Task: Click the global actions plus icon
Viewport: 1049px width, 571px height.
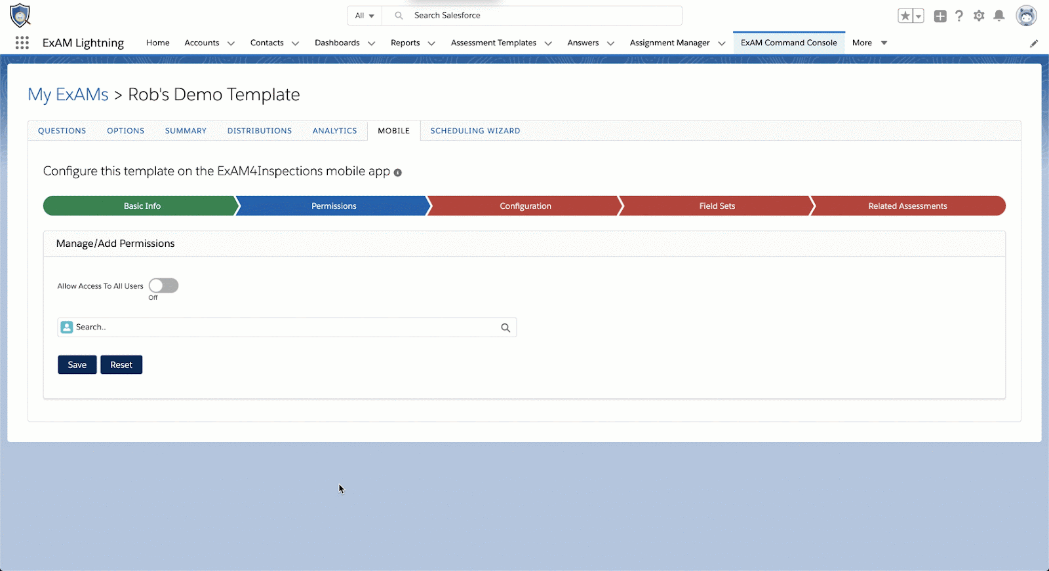Action: pyautogui.click(x=940, y=16)
